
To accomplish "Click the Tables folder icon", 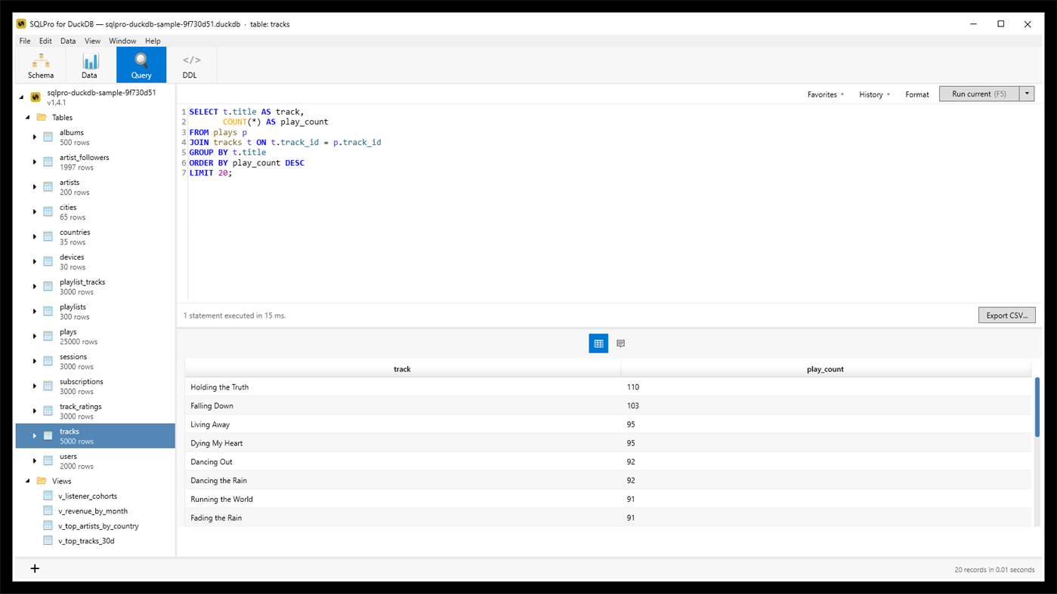I will point(42,118).
